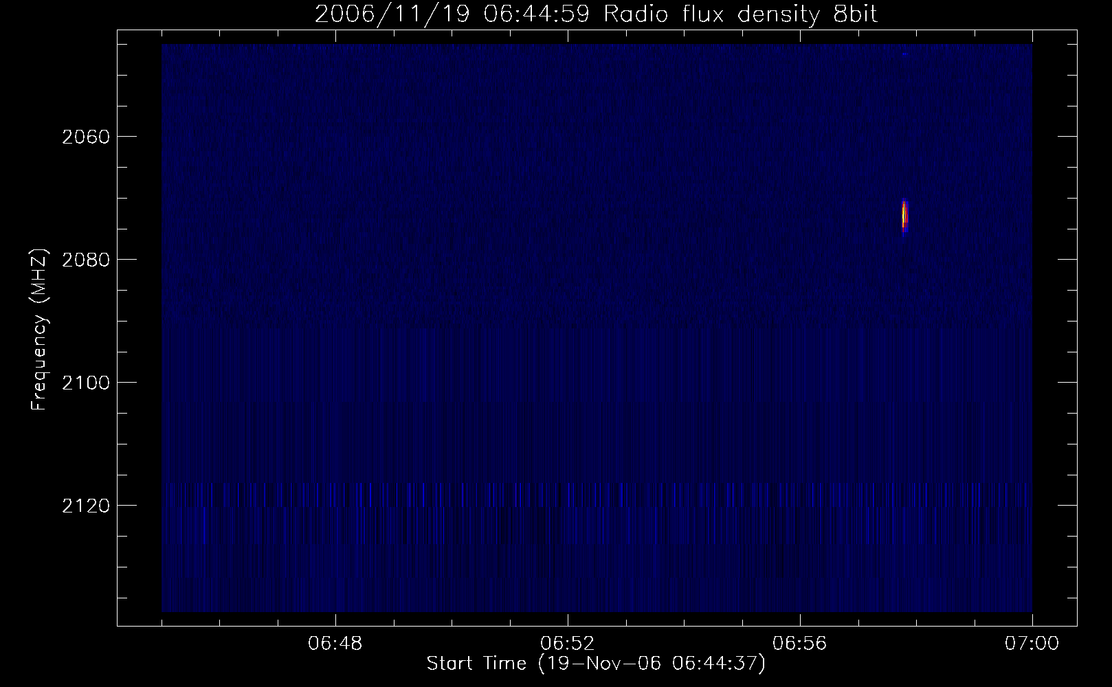The height and width of the screenshot is (687, 1112).
Task: Click the bright blue striped band above 2120 MHz
Action: 597,495
